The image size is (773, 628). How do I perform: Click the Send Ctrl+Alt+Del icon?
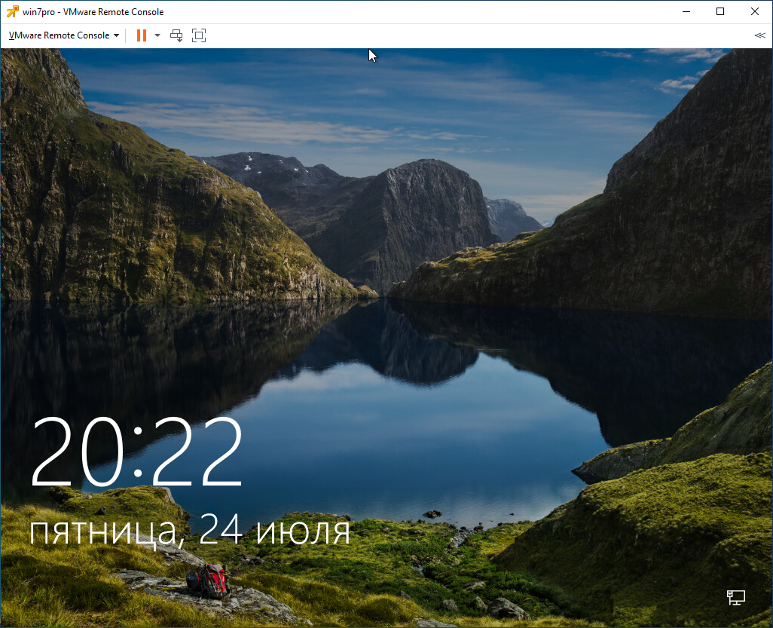(176, 35)
